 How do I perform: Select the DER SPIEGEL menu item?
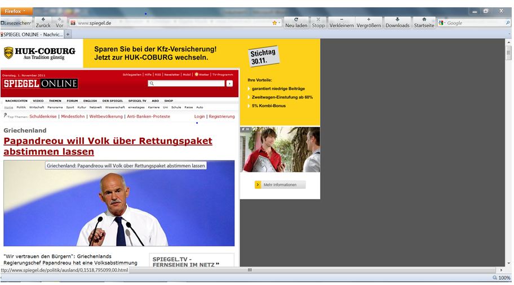[113, 101]
